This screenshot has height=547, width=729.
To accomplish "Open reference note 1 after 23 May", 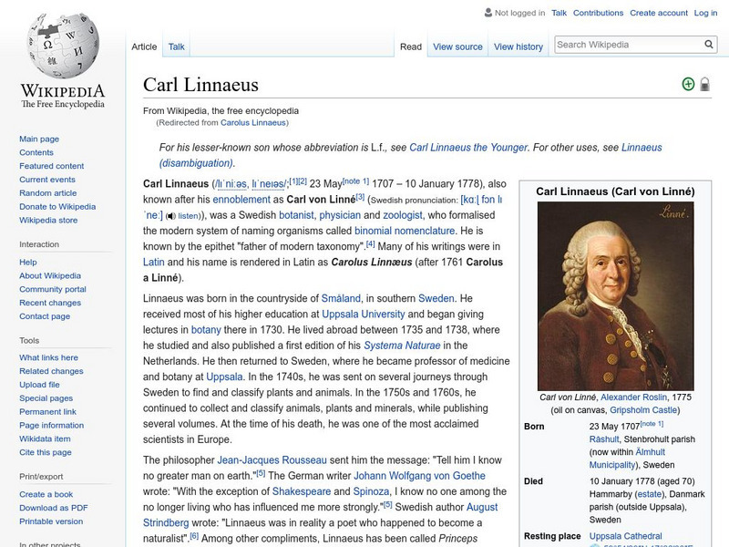I will (353, 181).
